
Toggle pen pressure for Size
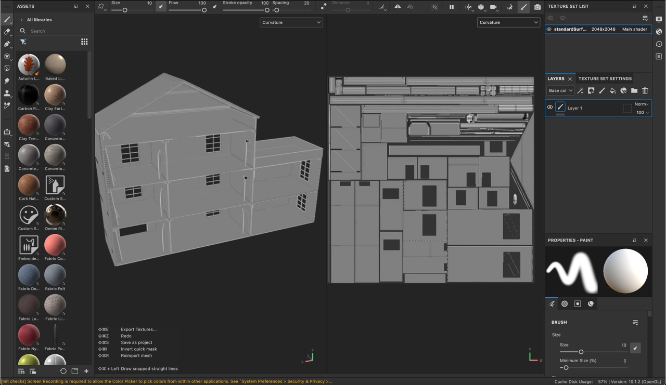coord(161,7)
